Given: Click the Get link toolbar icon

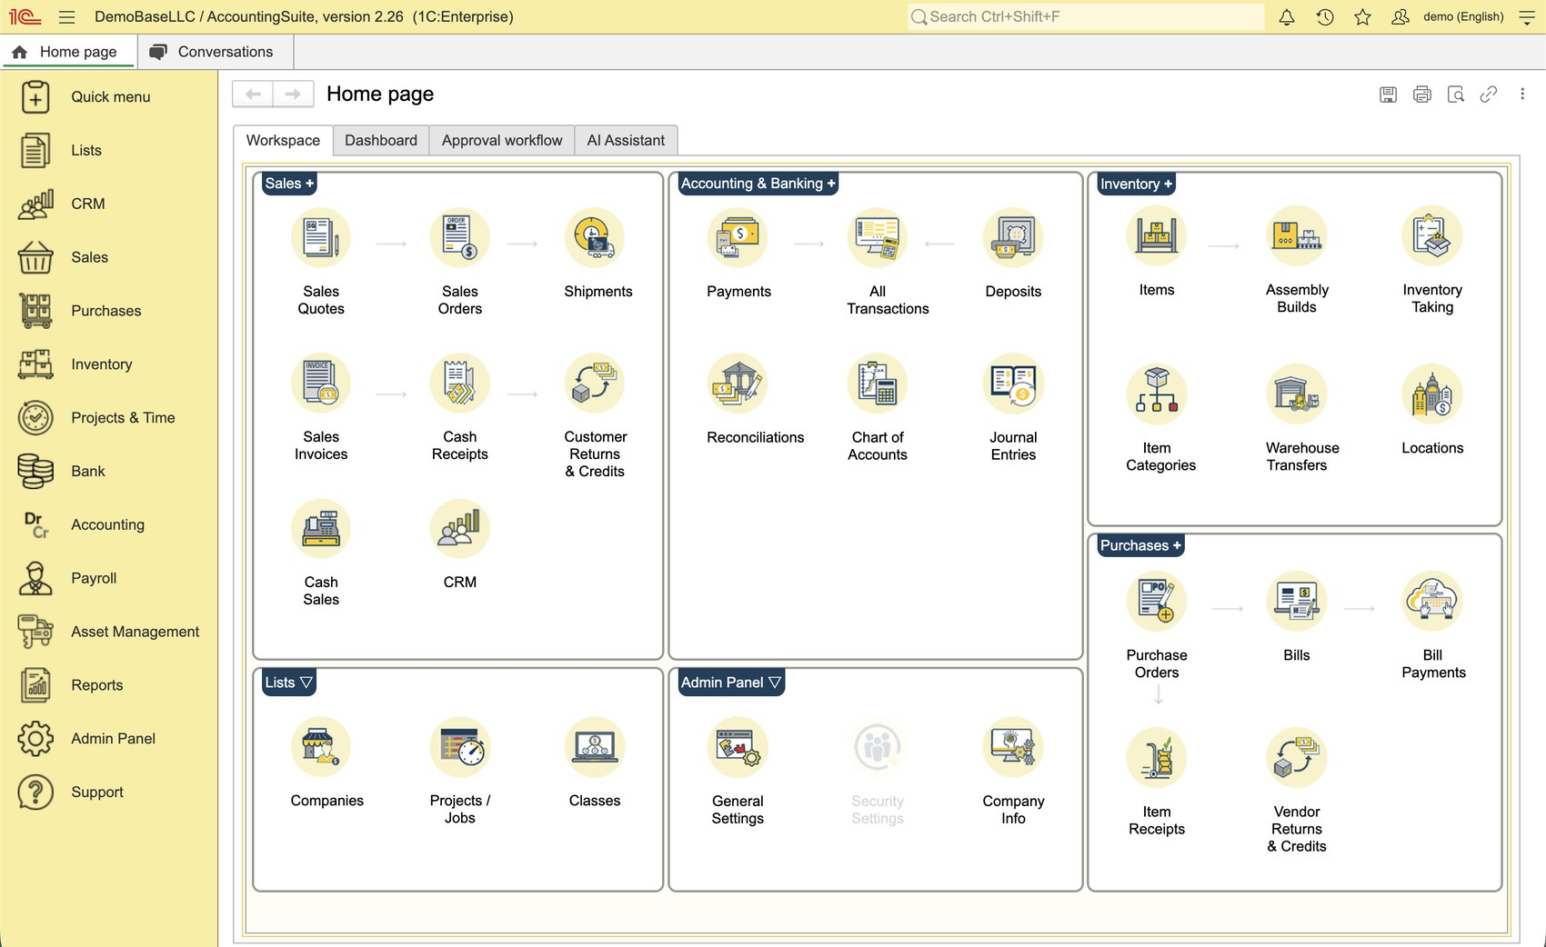Looking at the screenshot, I should pyautogui.click(x=1489, y=94).
